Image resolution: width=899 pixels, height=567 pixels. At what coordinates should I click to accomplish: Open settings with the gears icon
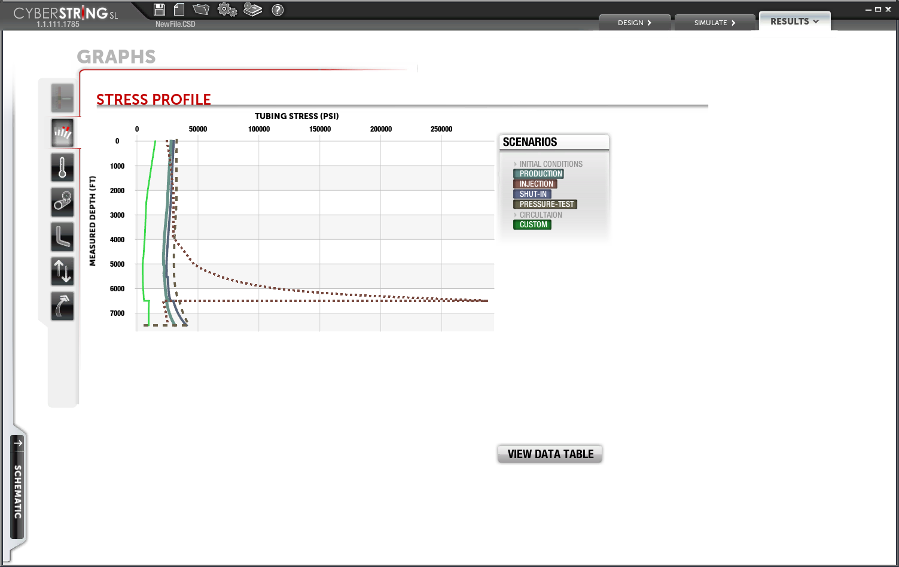click(227, 10)
